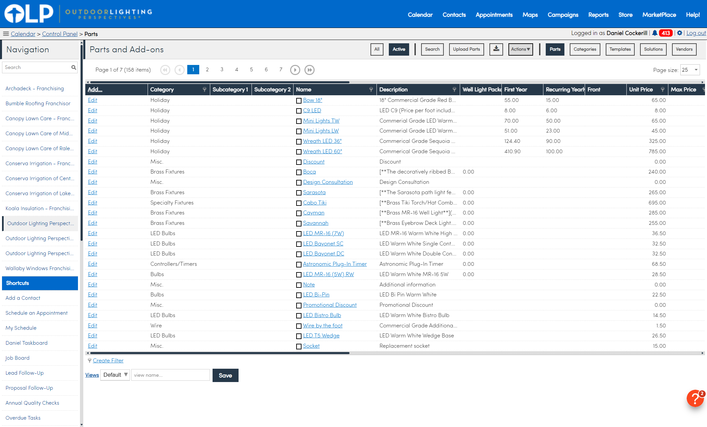Viewport: 707px width, 427px height.
Task: Open Archadeck - Franchising in navigation
Action: tap(35, 89)
